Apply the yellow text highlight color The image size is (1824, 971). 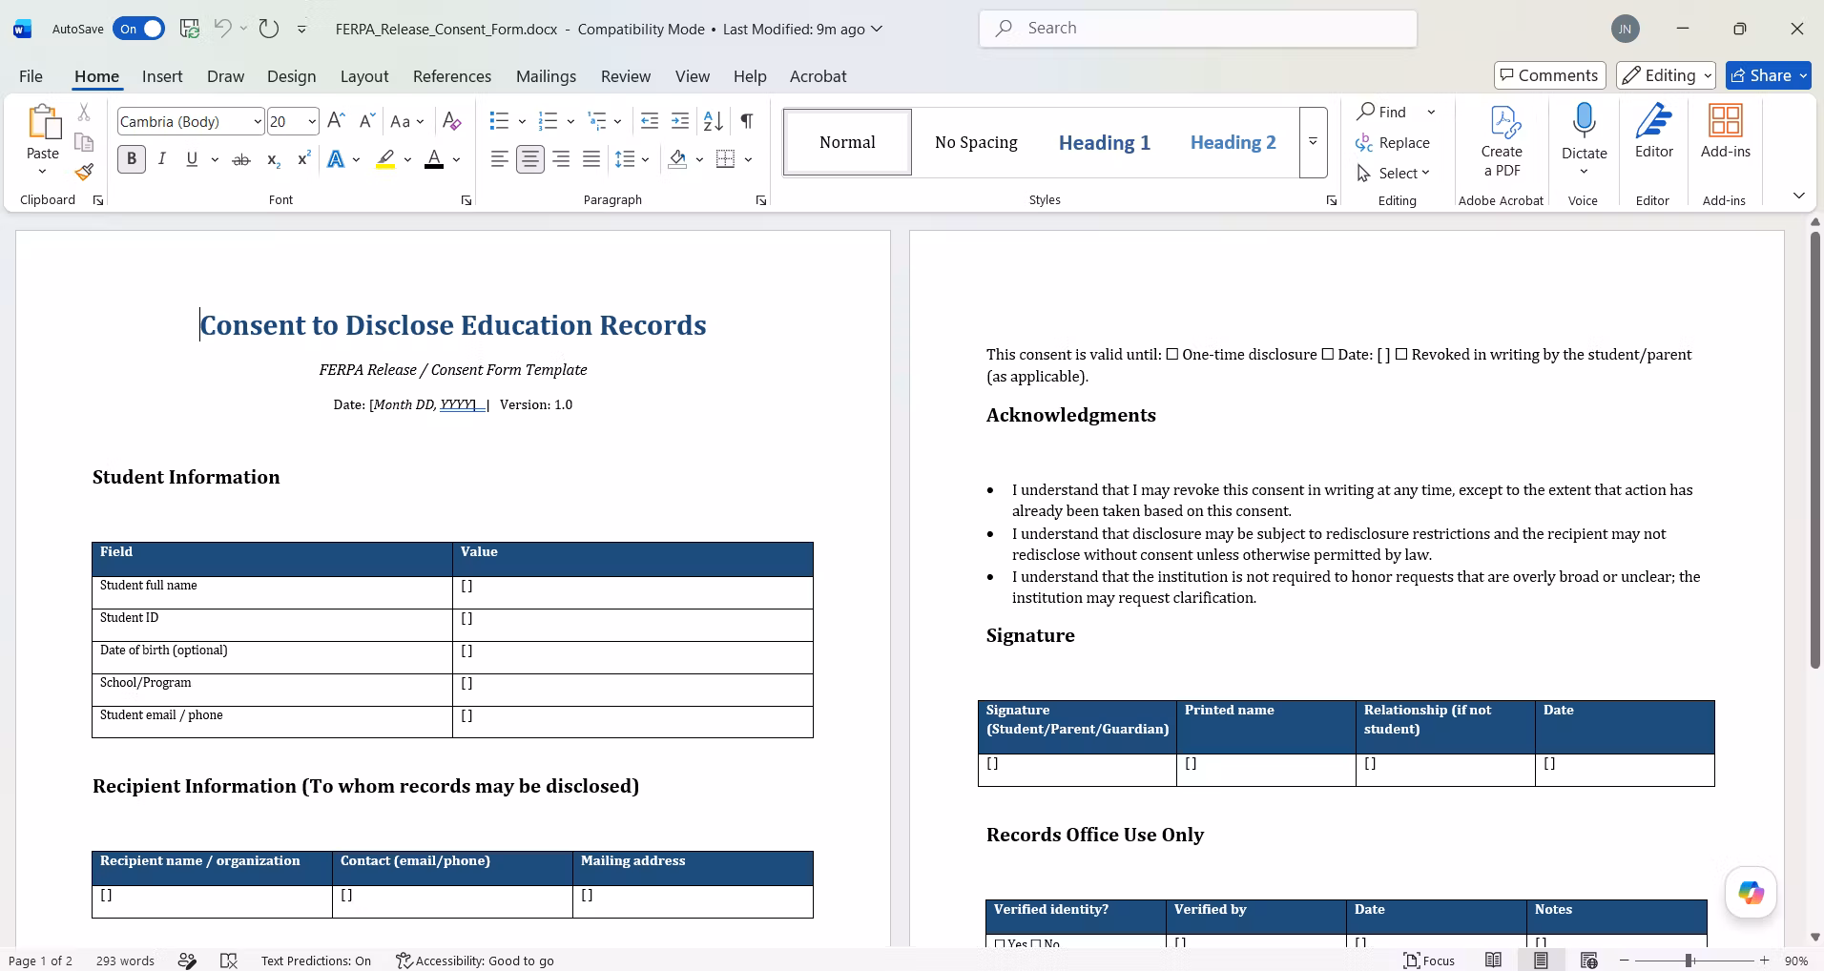click(385, 159)
